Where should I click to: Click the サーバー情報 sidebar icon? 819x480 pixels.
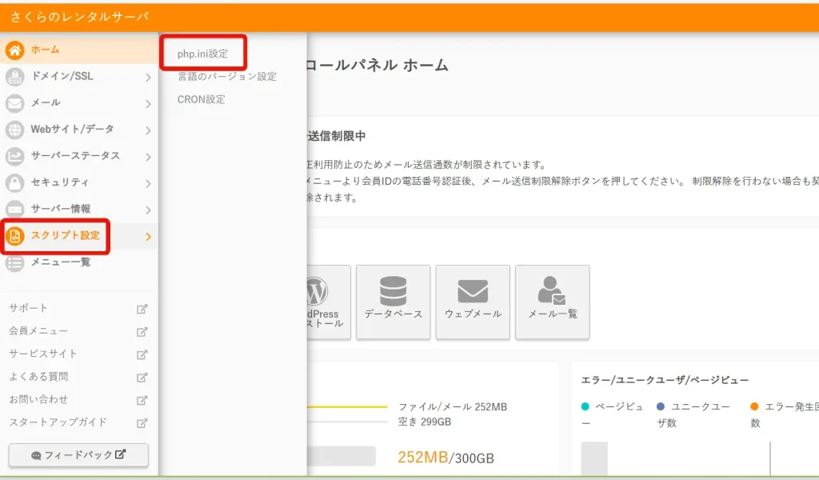(14, 210)
